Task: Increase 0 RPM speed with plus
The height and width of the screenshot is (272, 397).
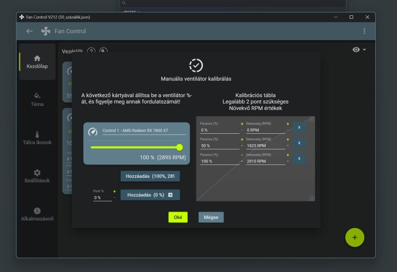Action: [288, 124]
